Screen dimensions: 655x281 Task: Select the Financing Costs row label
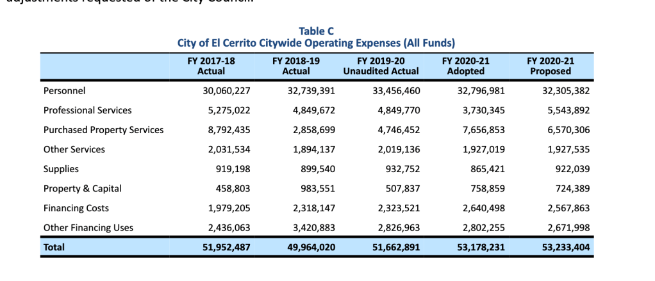pos(76,208)
